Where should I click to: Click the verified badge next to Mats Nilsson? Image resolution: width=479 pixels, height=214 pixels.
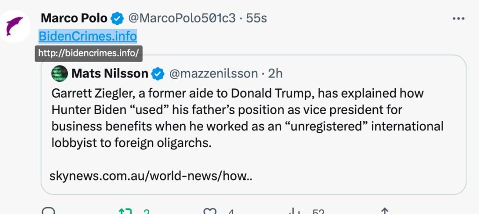click(x=158, y=73)
